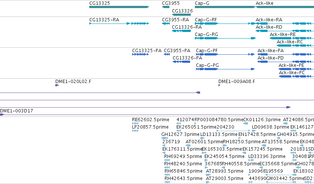The image size is (314, 184).
Task: Click the AT02601.5prime EST label
Action: 204,142
